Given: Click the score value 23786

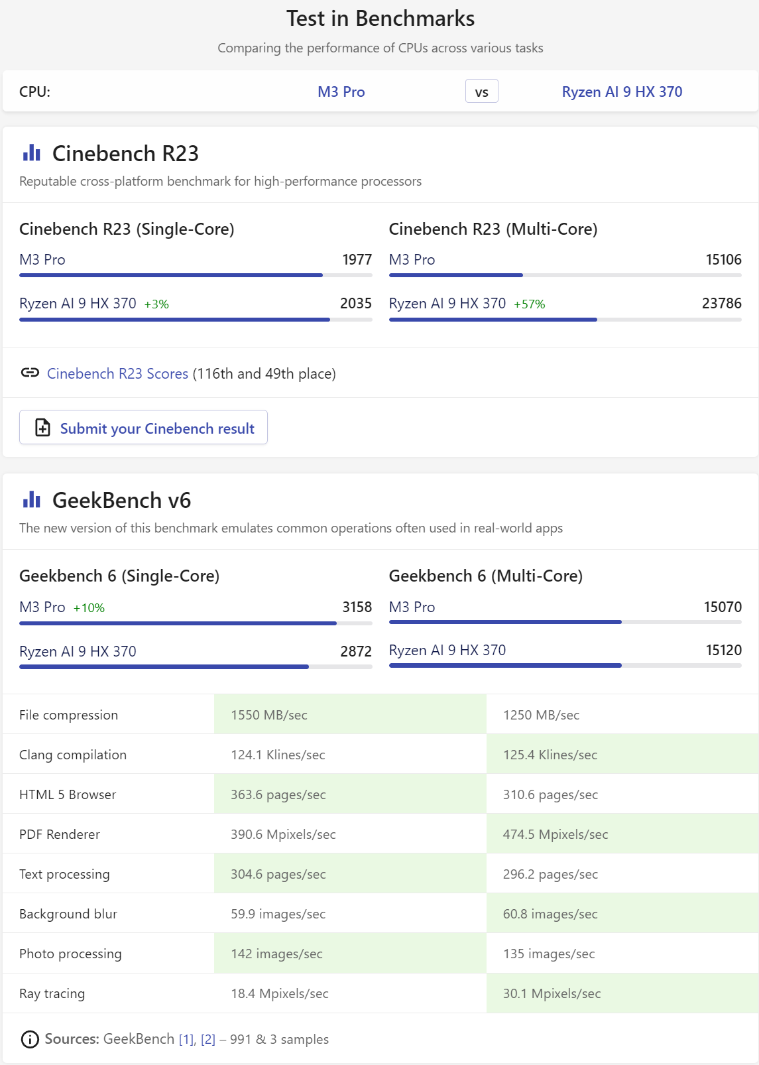Looking at the screenshot, I should click(x=722, y=303).
